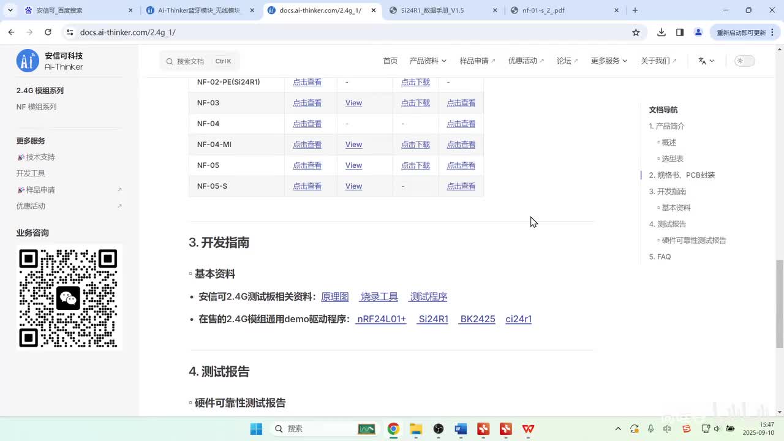
Task: Reload the page with the refresh icon
Action: (48, 32)
